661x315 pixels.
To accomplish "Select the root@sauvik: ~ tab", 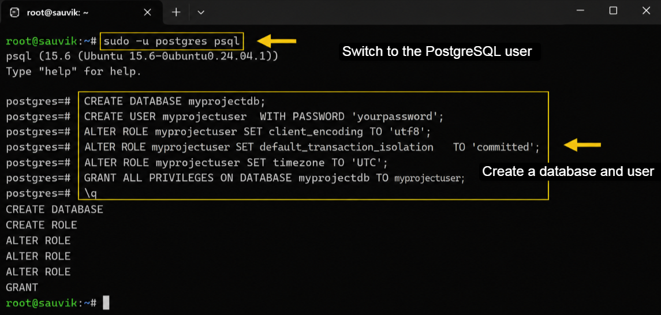I will (81, 12).
